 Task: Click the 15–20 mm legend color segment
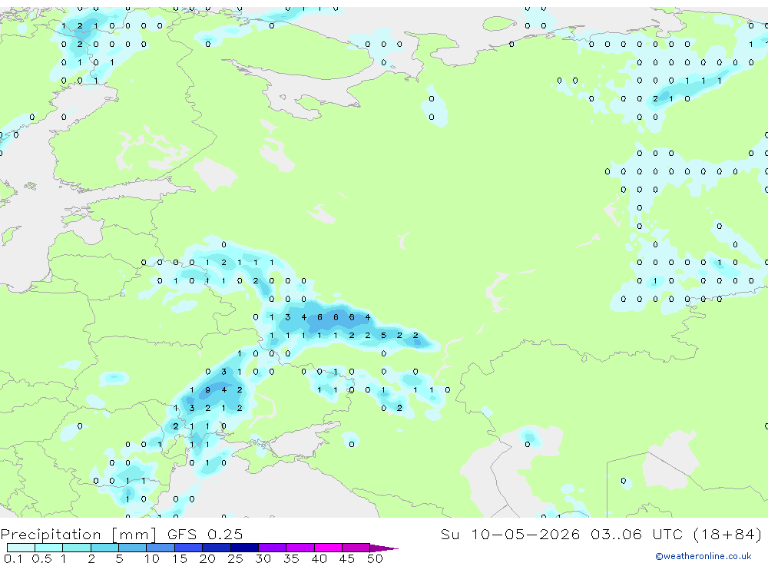pyautogui.click(x=189, y=548)
